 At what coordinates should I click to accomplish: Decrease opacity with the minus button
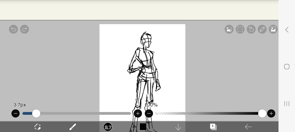coord(149,113)
